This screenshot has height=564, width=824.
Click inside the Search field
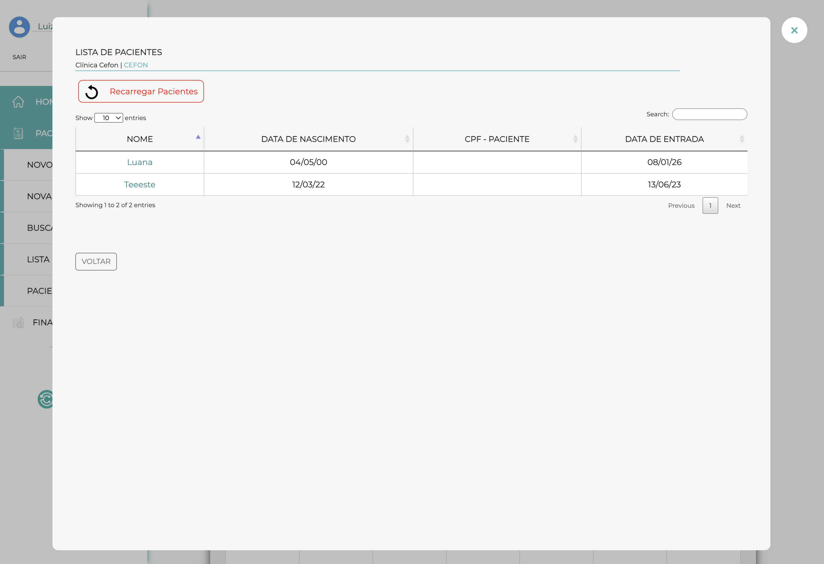tap(709, 114)
